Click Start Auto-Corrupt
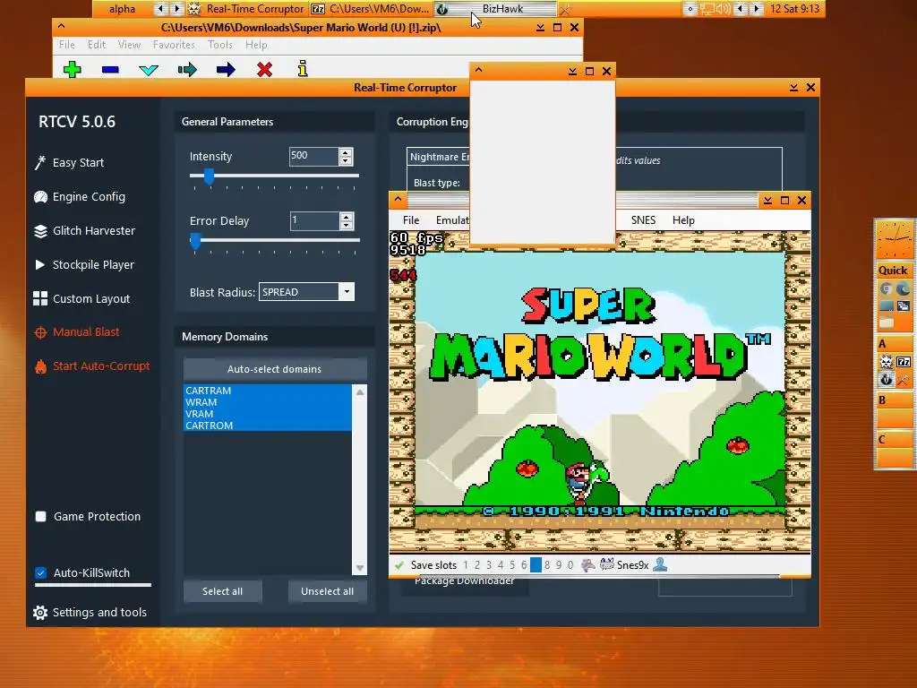917x688 pixels. tap(92, 366)
